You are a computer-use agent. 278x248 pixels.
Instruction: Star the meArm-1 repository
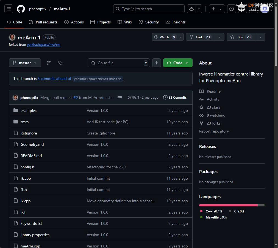pyautogui.click(x=241, y=37)
